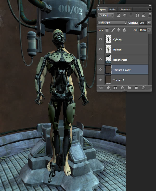This screenshot has height=191, width=156.
Task: Add a layer mask
Action: [115, 88]
